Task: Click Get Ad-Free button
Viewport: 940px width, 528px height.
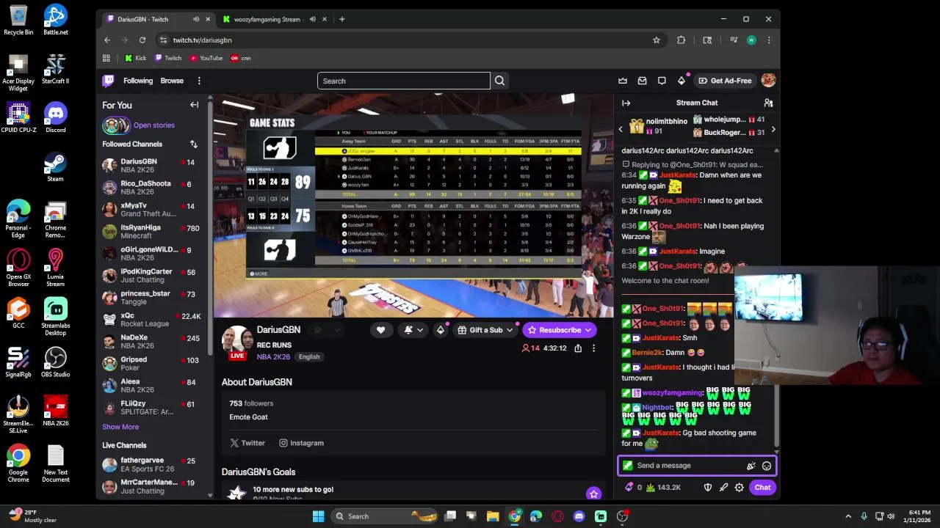Action: (725, 81)
